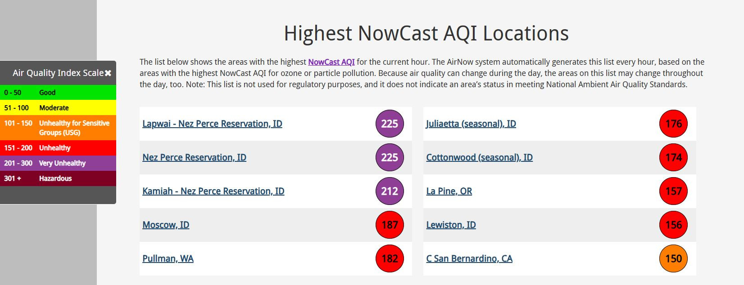Click the red 187 AQI circle

point(390,225)
